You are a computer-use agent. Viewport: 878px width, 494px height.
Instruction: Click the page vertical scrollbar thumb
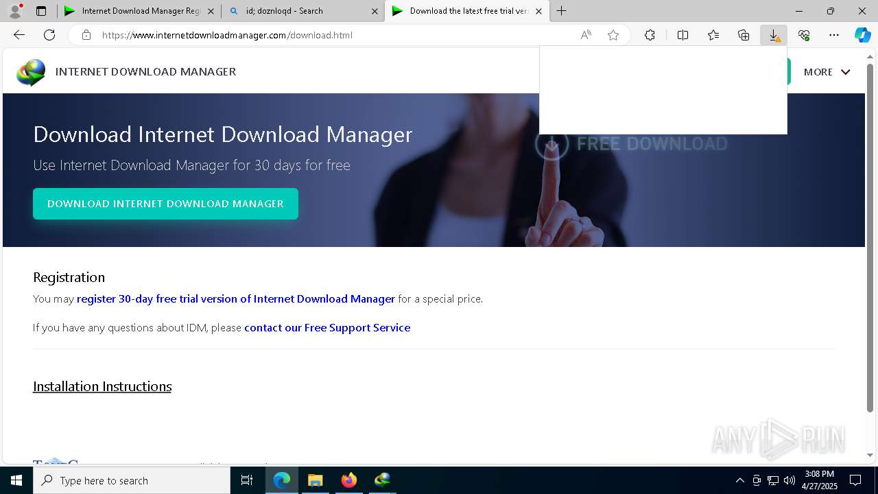[870, 237]
